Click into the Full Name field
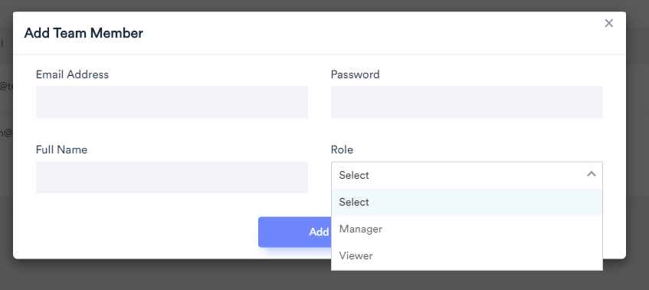 (172, 177)
